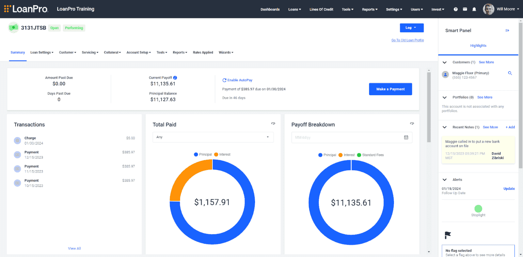Switch to the Highlights tab
Screen dimensions: 523x257
(478, 46)
